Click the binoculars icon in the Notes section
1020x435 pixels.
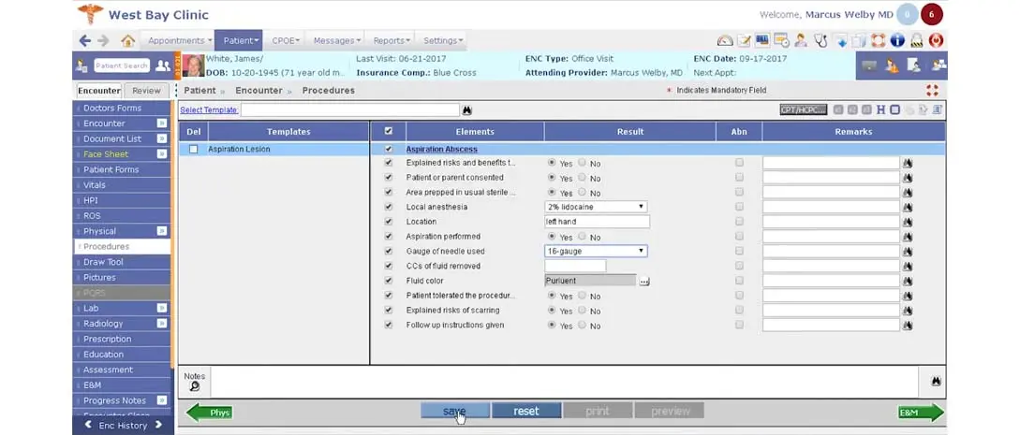[936, 382]
